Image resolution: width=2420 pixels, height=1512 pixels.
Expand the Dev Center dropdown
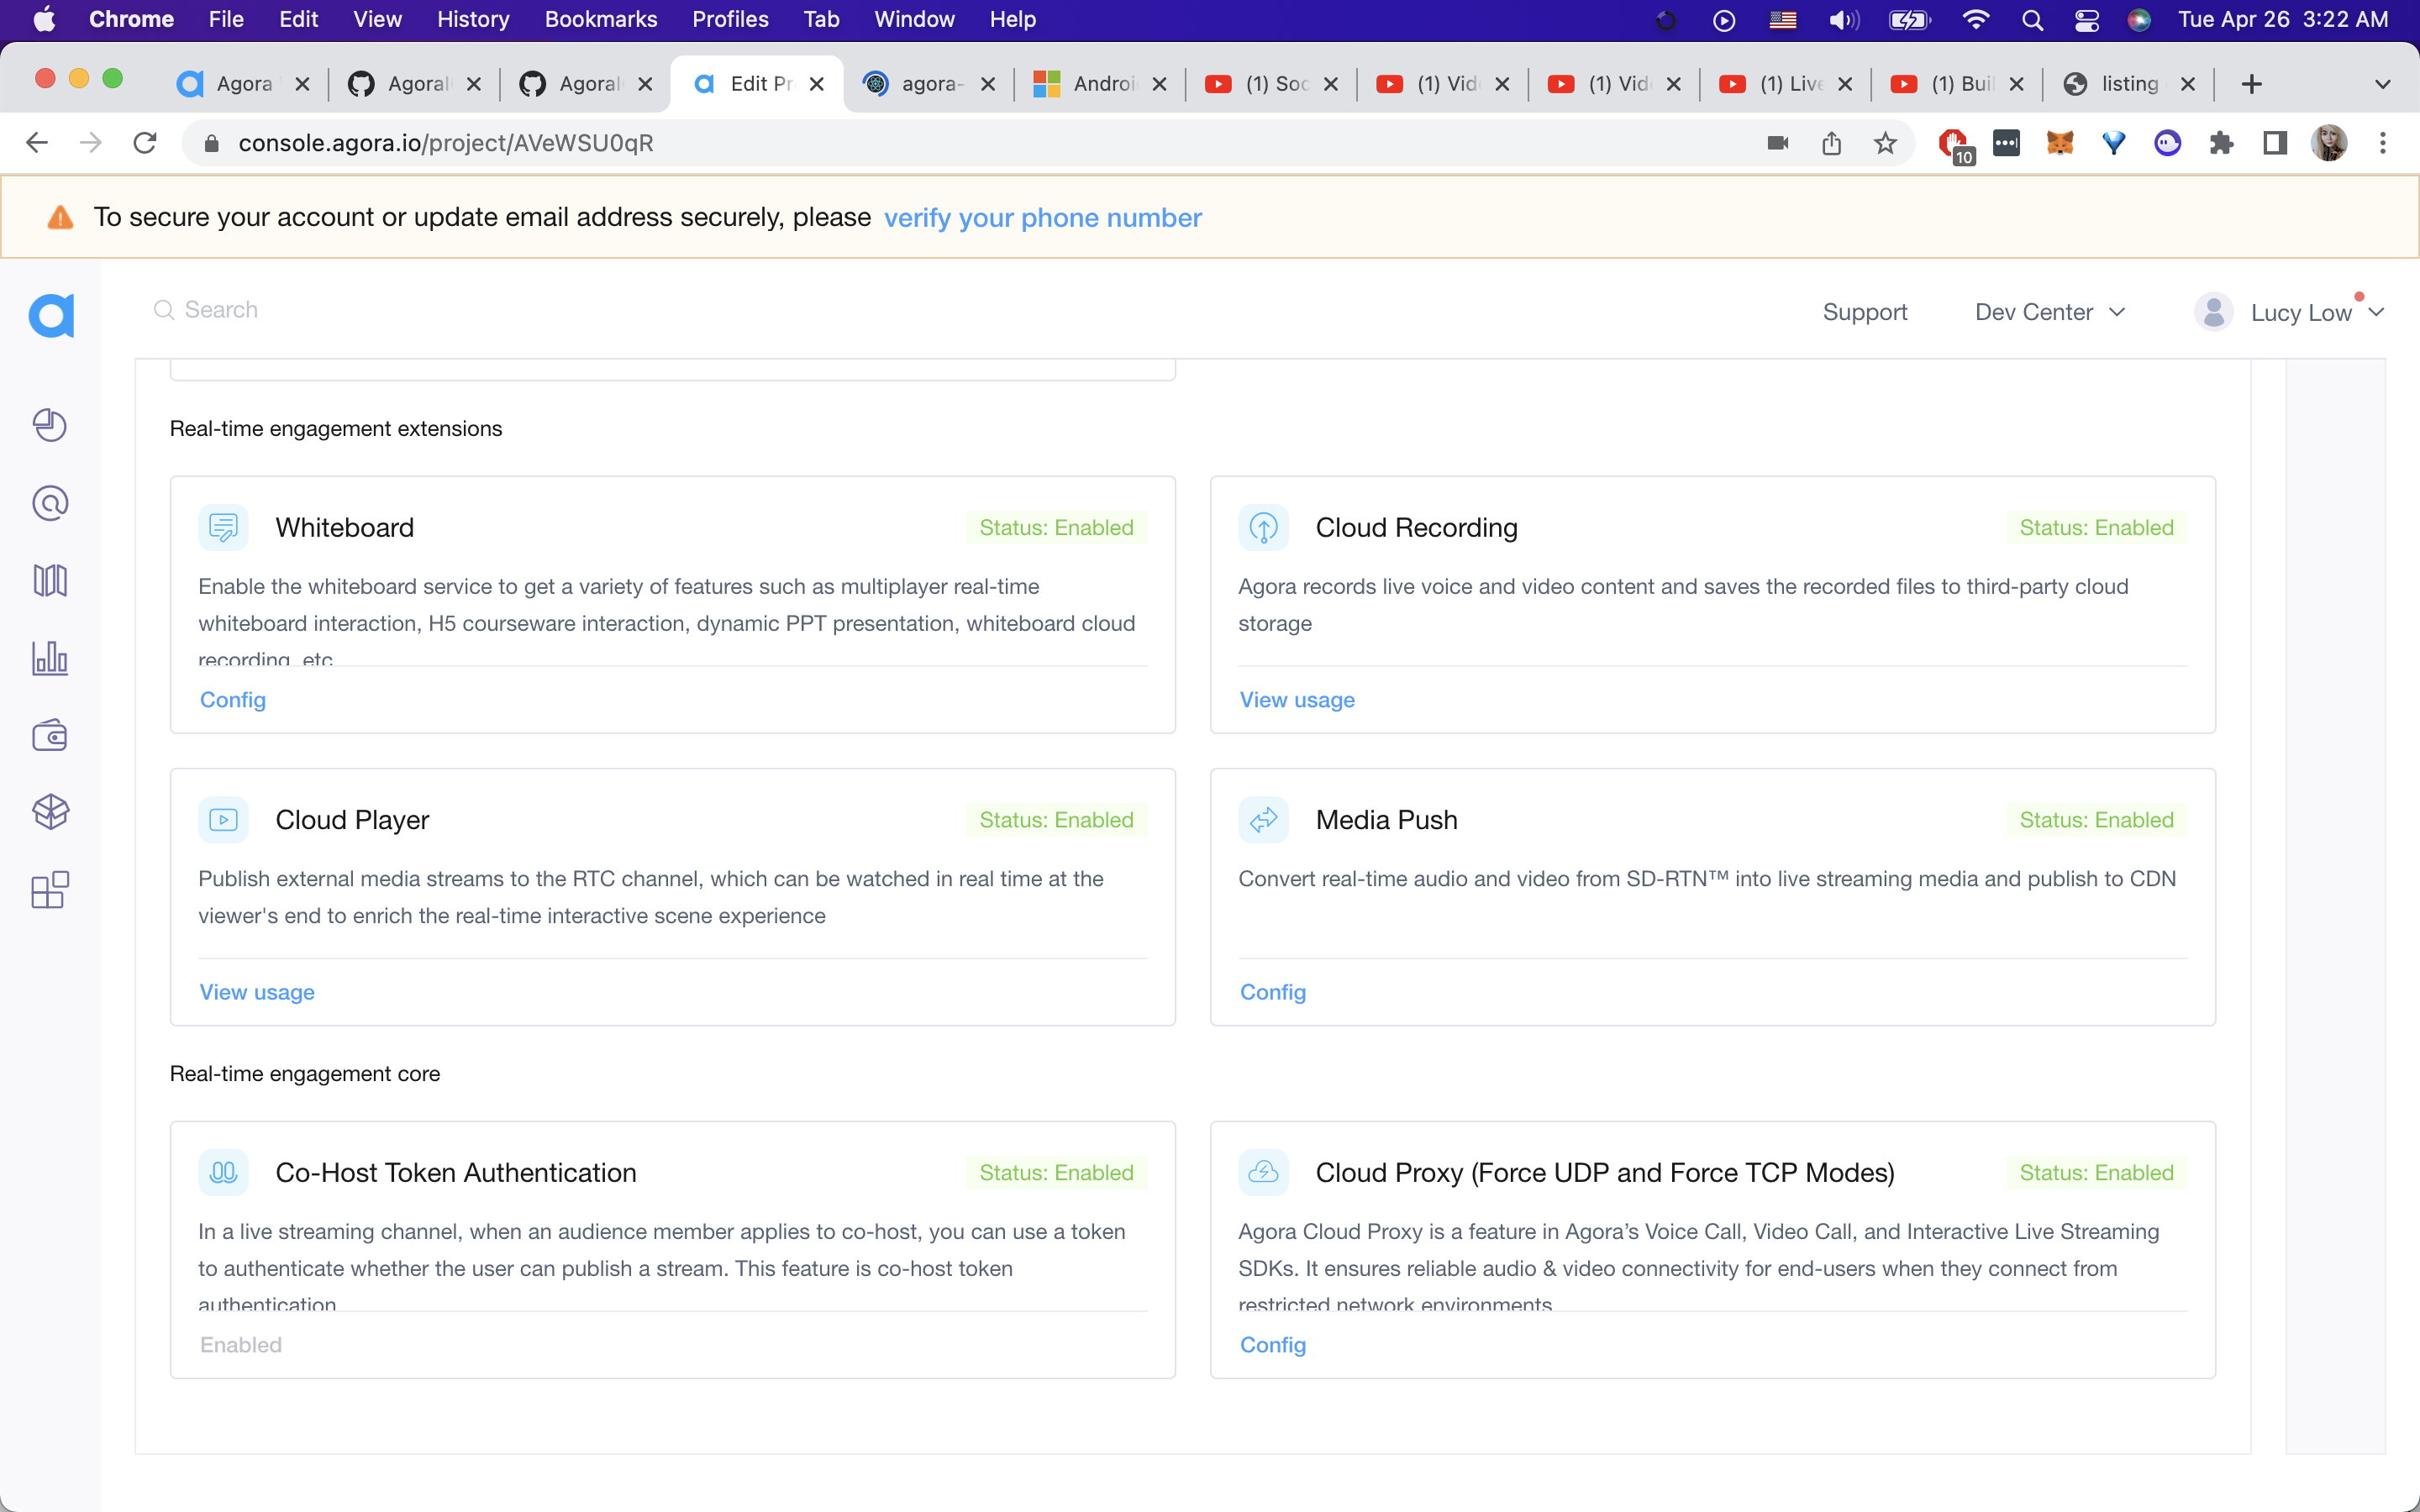click(2049, 312)
